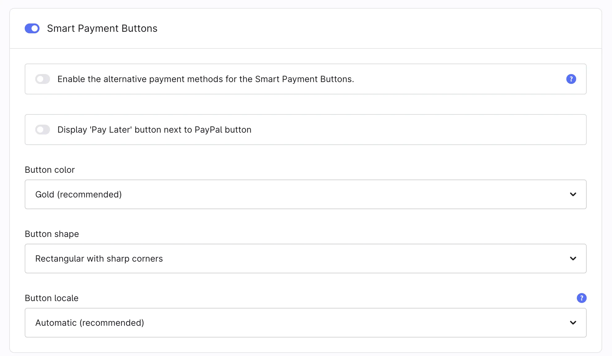This screenshot has width=612, height=356.
Task: Open help for alternative payment methods
Action: [x=571, y=79]
